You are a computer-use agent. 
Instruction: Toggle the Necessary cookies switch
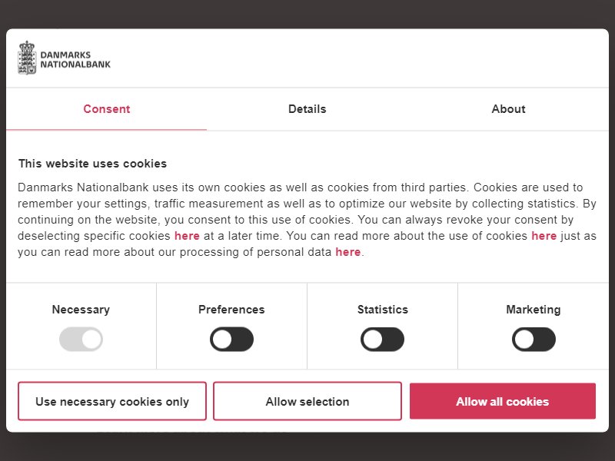coord(81,339)
